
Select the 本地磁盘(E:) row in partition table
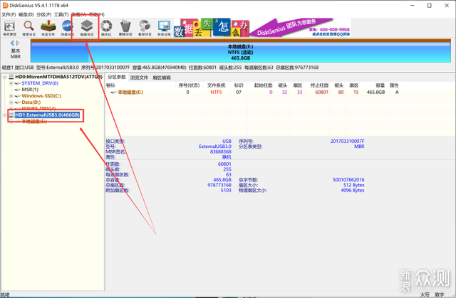point(253,92)
